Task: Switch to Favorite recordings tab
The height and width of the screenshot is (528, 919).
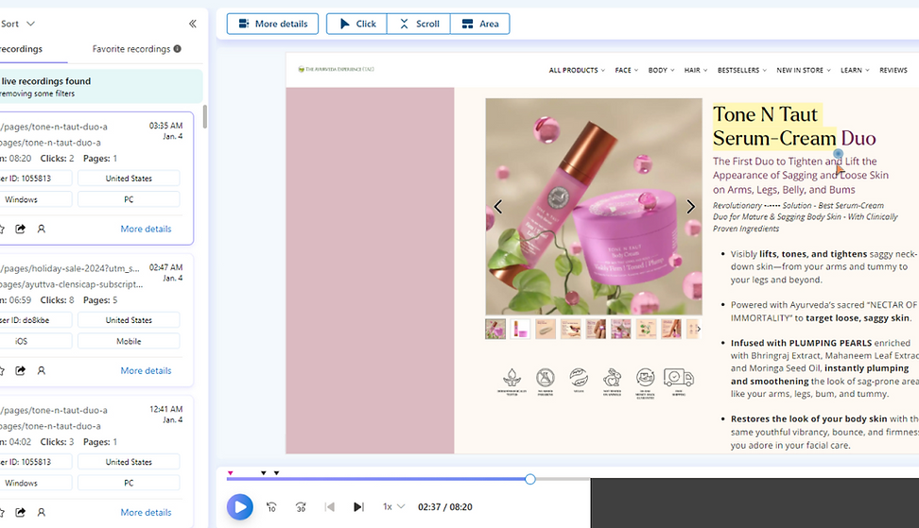Action: coord(131,49)
